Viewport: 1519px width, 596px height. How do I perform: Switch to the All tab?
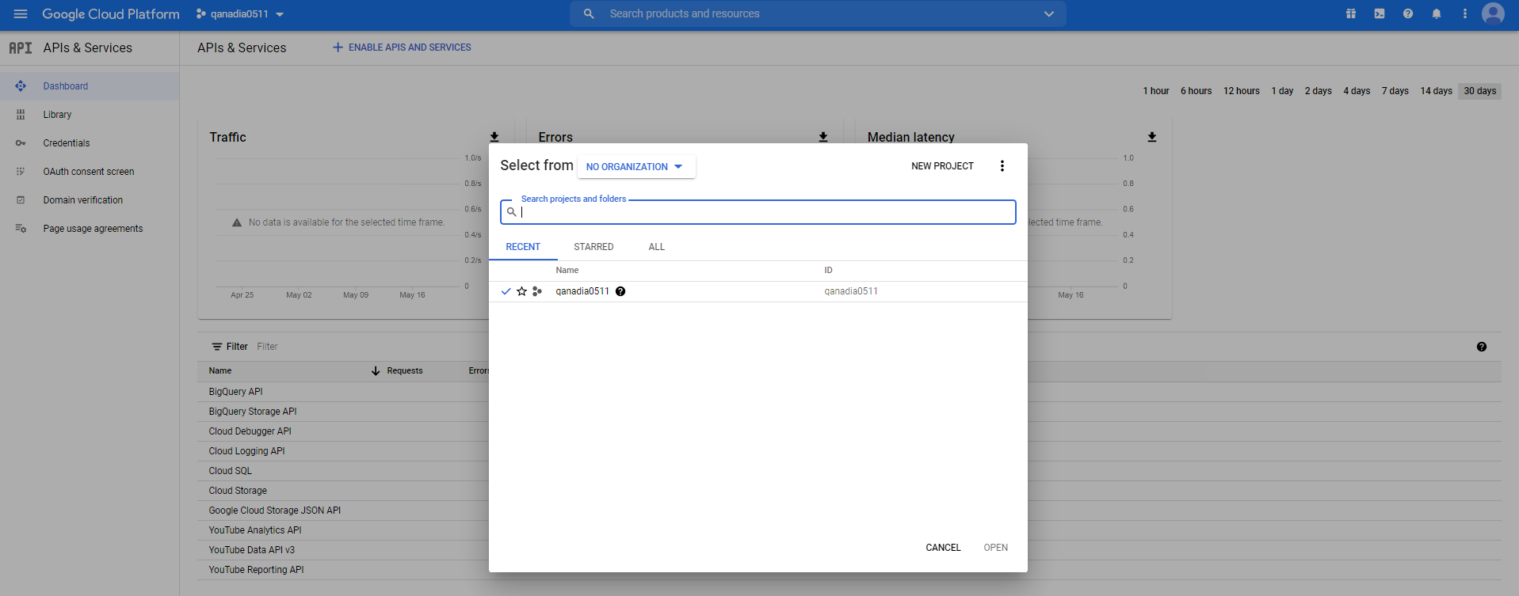tap(656, 247)
